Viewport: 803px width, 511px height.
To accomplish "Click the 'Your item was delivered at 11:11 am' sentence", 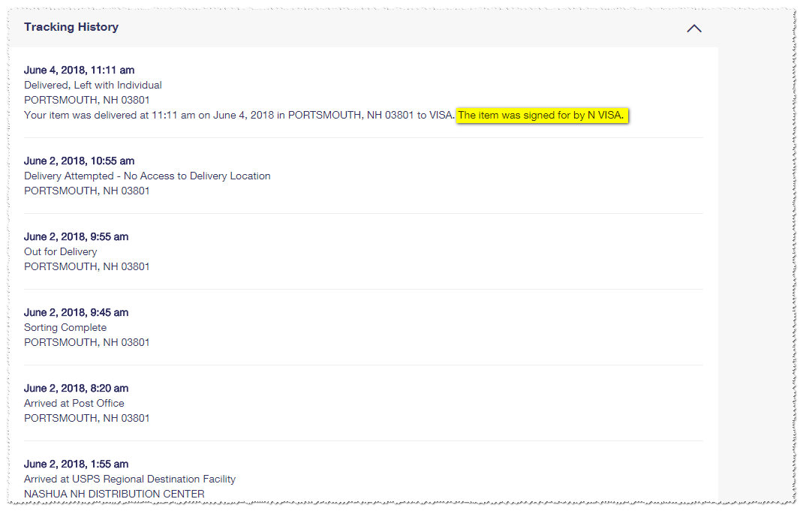I will tap(239, 116).
